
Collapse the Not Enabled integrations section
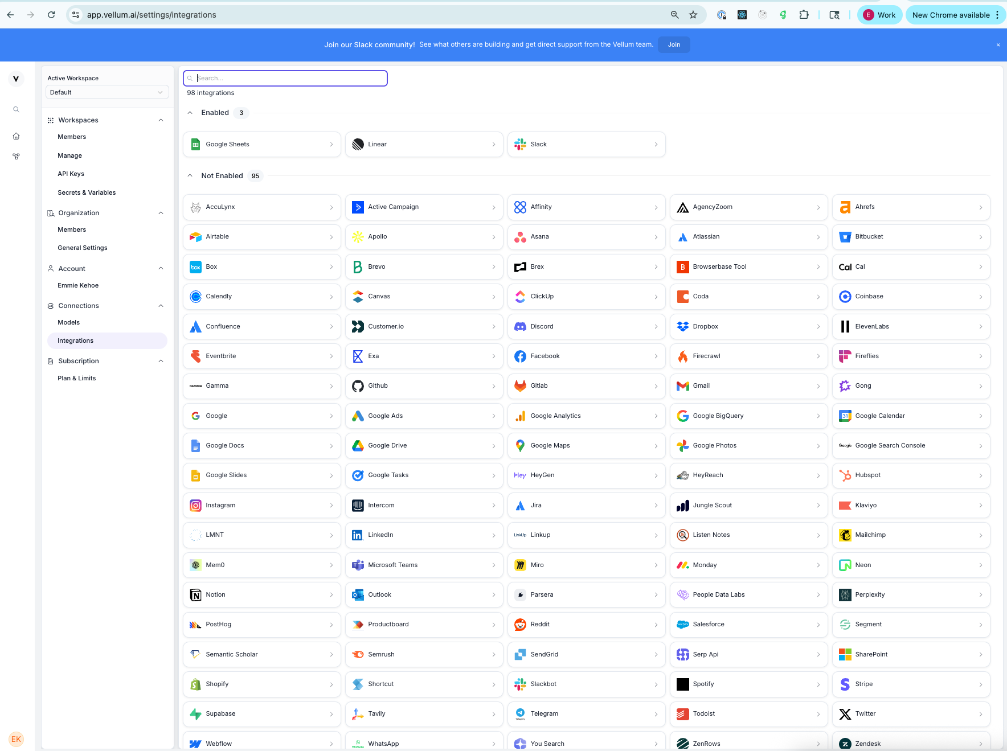190,176
